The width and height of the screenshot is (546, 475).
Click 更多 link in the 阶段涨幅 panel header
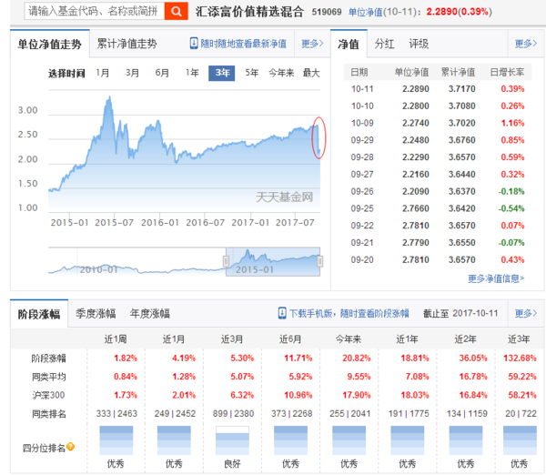click(x=526, y=313)
